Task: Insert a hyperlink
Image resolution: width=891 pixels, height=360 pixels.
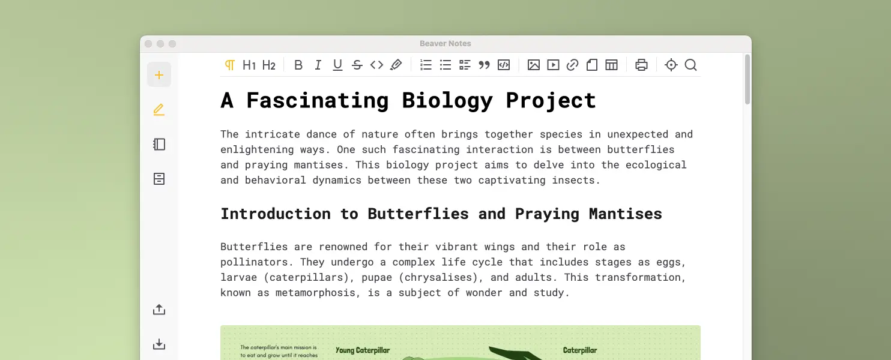Action: tap(573, 65)
